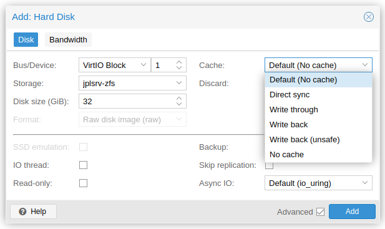Screen dimensions: 385x229
Task: Pick Write back (unsafe) option
Action: [318, 140]
